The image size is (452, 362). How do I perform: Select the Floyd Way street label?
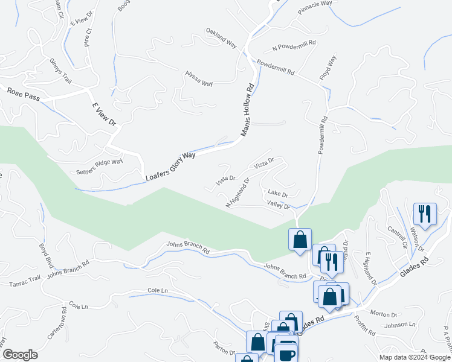[328, 68]
